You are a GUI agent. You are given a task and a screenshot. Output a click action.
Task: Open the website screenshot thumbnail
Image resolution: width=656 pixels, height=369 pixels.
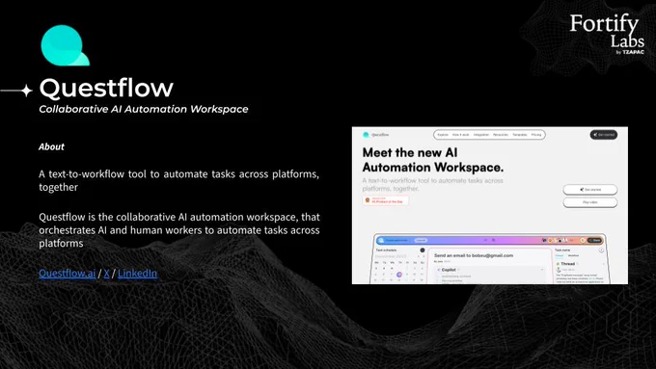[x=489, y=205]
